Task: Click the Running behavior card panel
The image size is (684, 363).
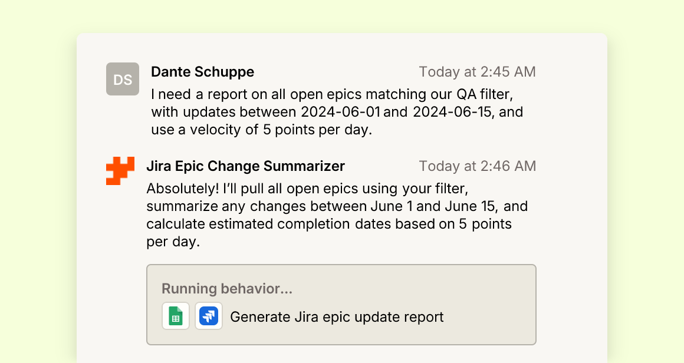Action: tap(341, 305)
